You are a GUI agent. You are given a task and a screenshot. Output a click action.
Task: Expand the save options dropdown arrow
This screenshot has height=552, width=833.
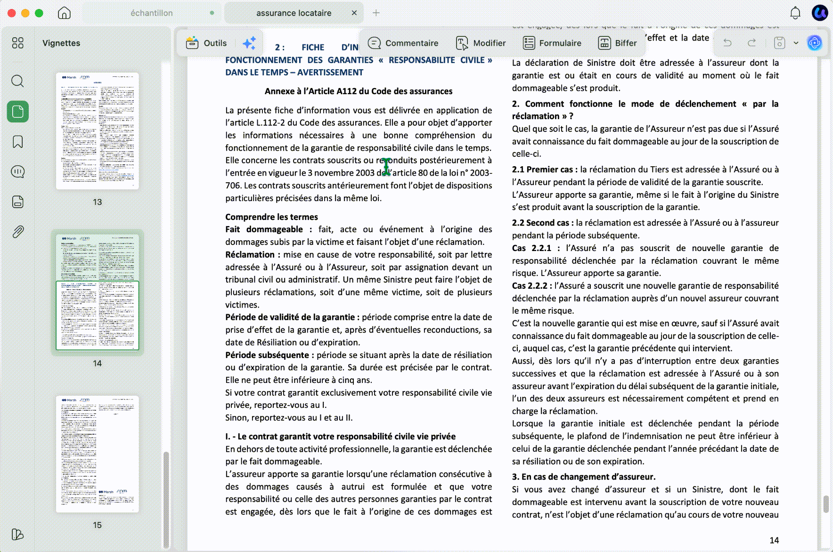click(796, 43)
